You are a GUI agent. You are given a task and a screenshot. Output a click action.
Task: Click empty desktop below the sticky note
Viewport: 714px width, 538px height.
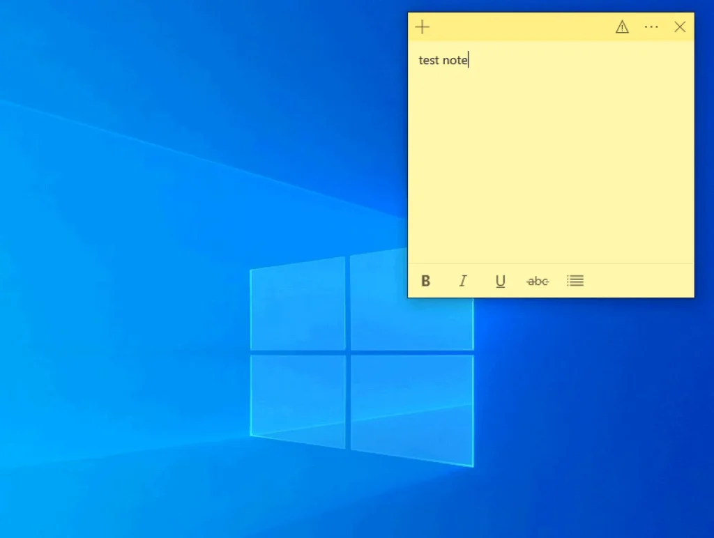pyautogui.click(x=593, y=418)
